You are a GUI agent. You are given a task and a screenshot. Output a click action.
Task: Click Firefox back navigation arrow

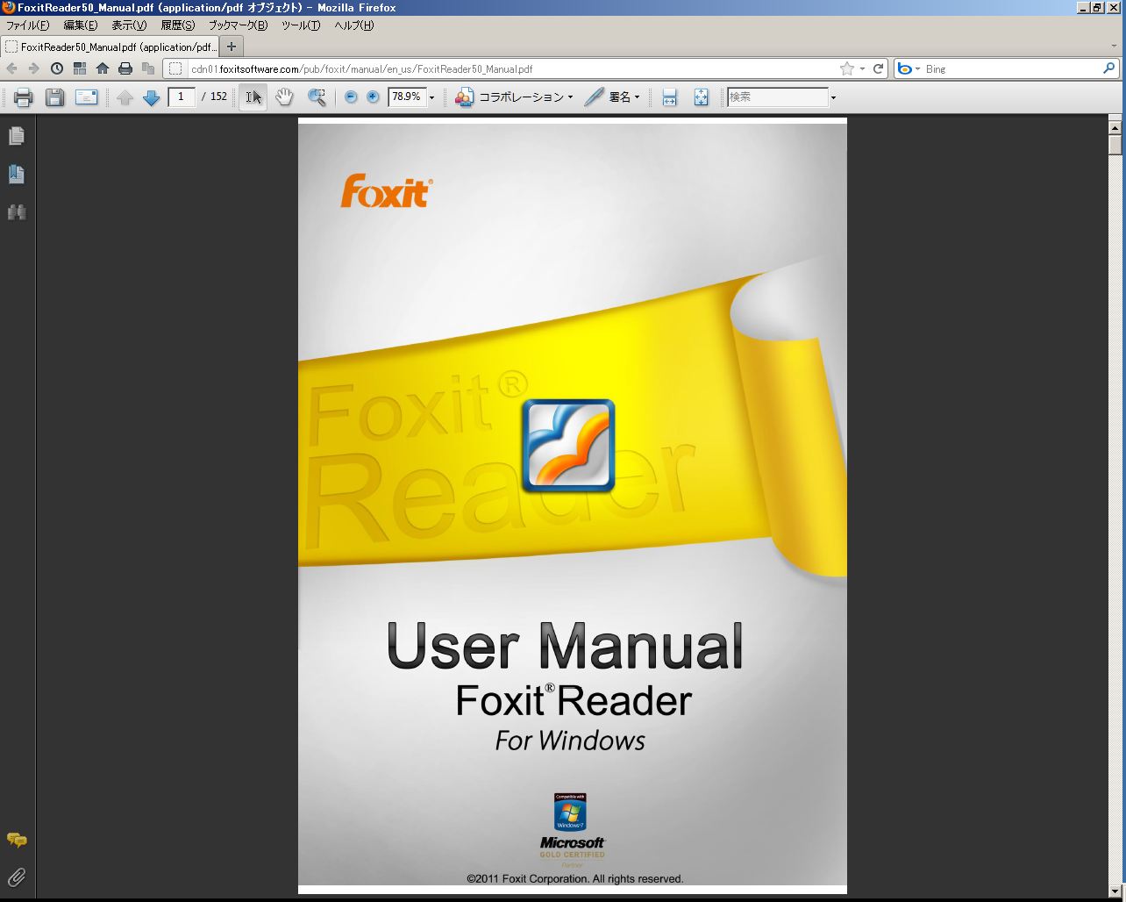11,68
